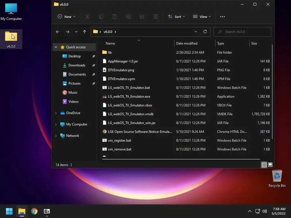Open the Windows Start menu
This screenshot has height=218, width=291.
coord(9,211)
